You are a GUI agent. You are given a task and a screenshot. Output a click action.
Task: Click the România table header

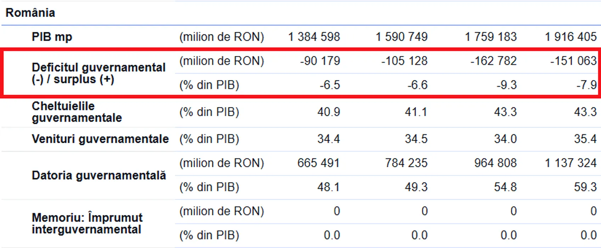tap(30, 13)
